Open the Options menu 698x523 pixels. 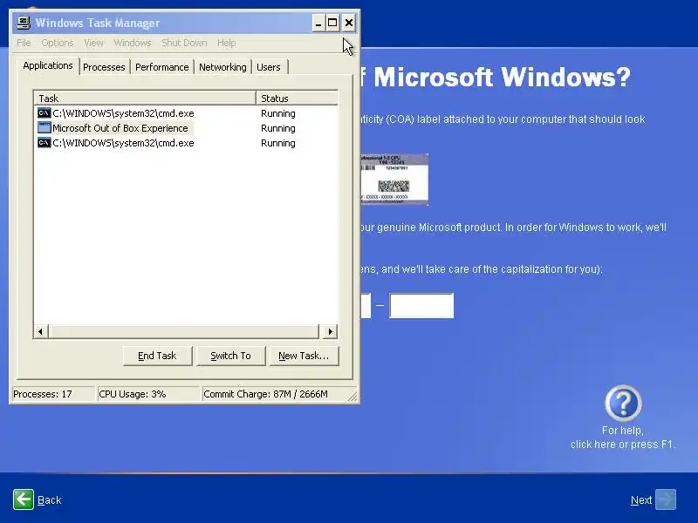click(58, 43)
